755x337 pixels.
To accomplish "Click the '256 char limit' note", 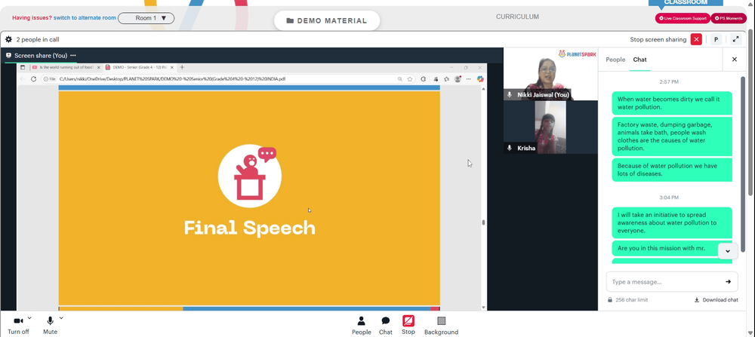I will (631, 299).
